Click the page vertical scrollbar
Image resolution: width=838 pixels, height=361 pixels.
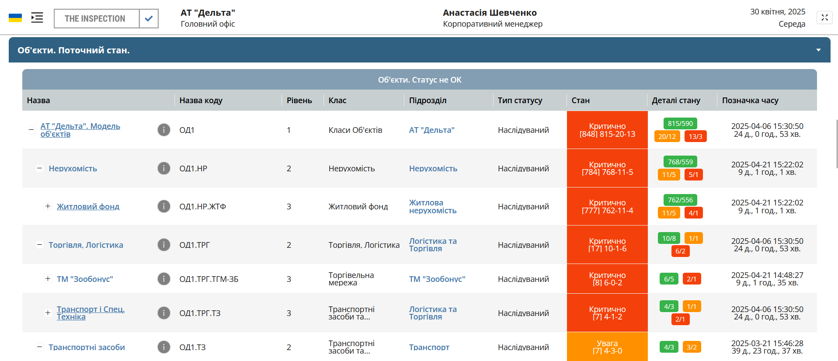pos(837,144)
